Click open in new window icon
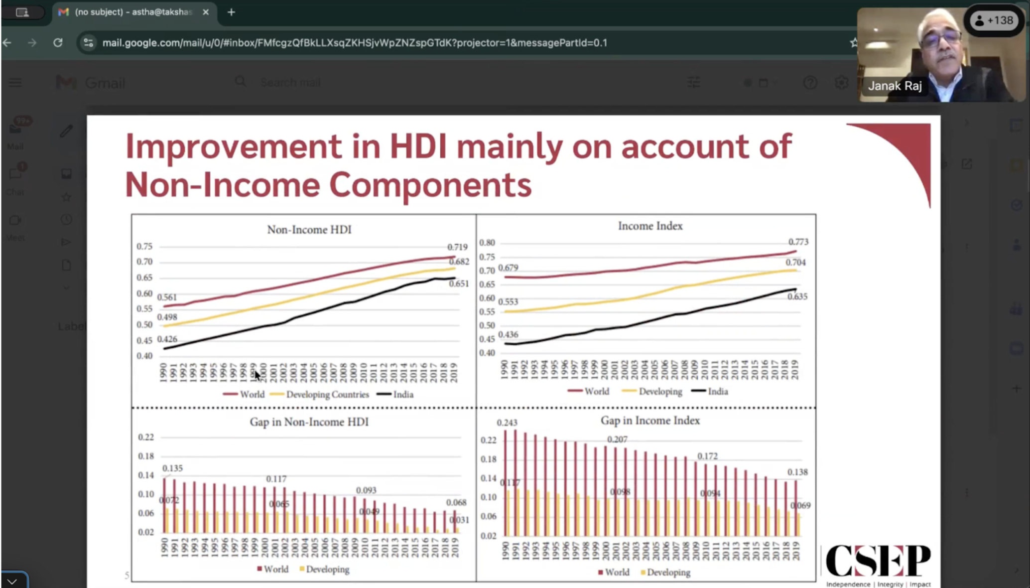Image resolution: width=1030 pixels, height=588 pixels. (967, 164)
